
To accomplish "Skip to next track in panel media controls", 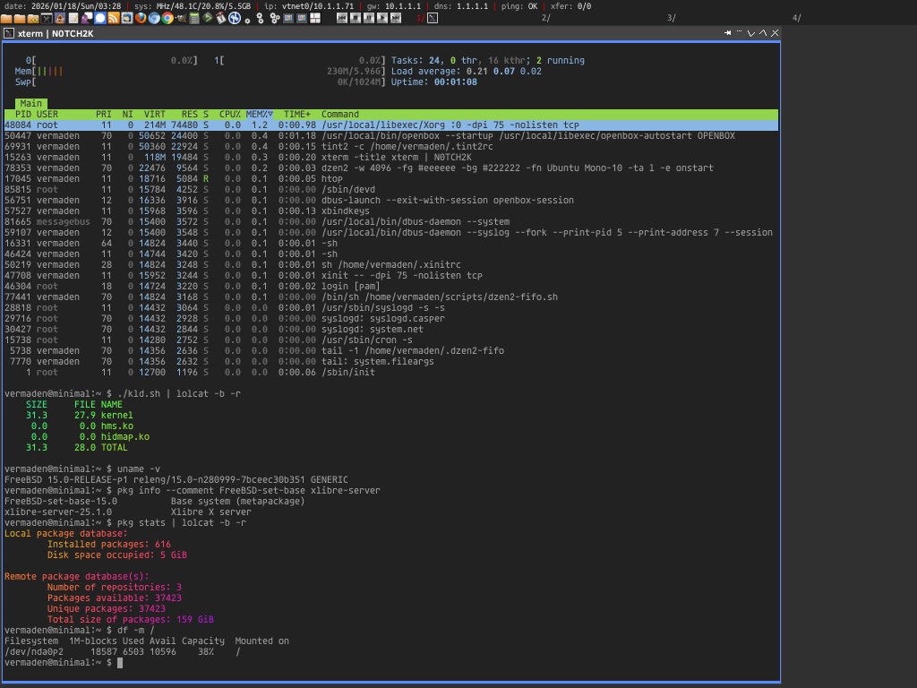I will click(395, 18).
